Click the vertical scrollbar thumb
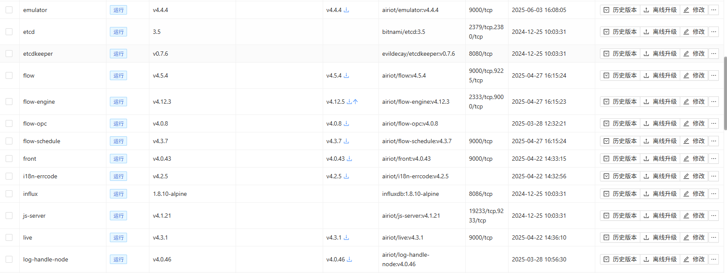The image size is (727, 273). (725, 93)
